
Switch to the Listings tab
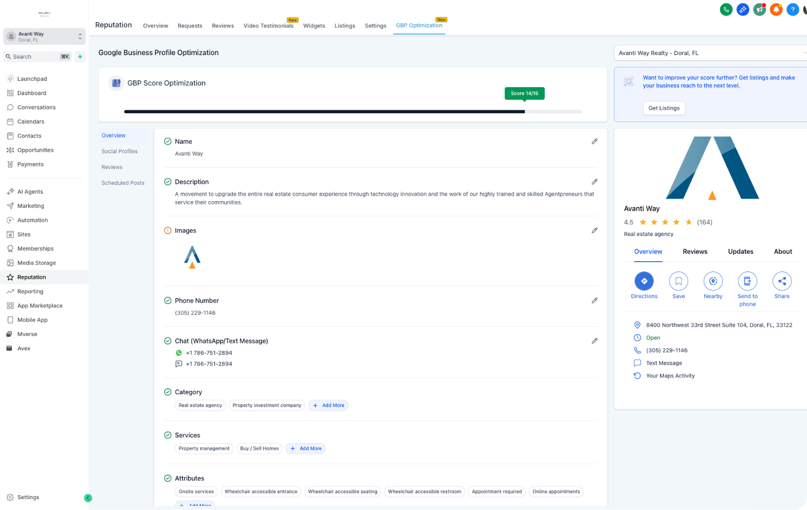[x=344, y=26]
